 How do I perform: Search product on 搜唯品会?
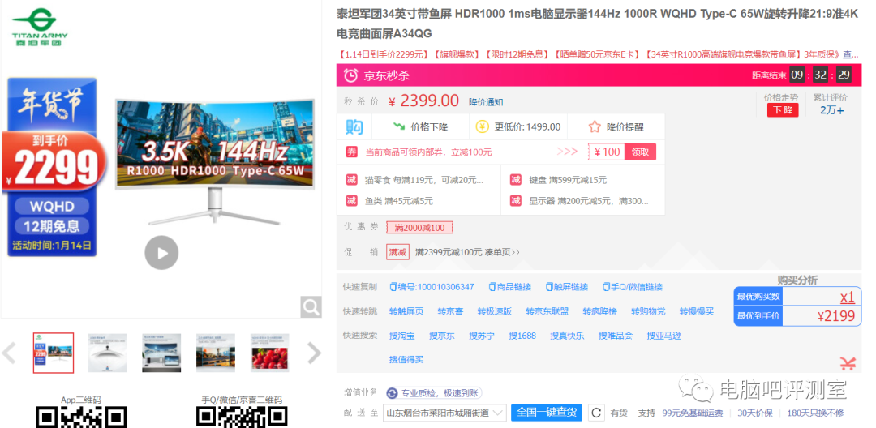(x=616, y=336)
